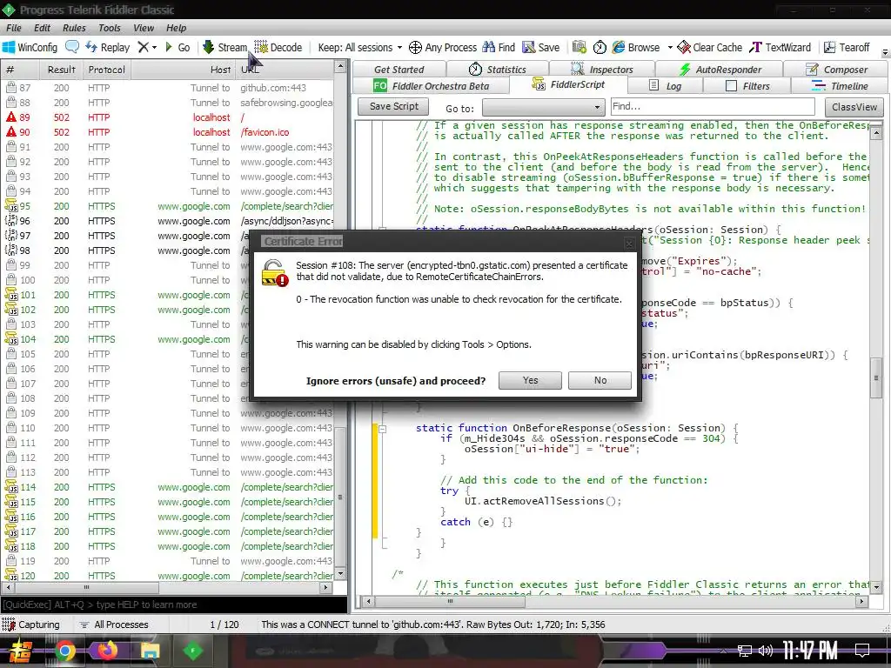Switch to the Log tab
Image resolution: width=891 pixels, height=668 pixels.
click(666, 86)
